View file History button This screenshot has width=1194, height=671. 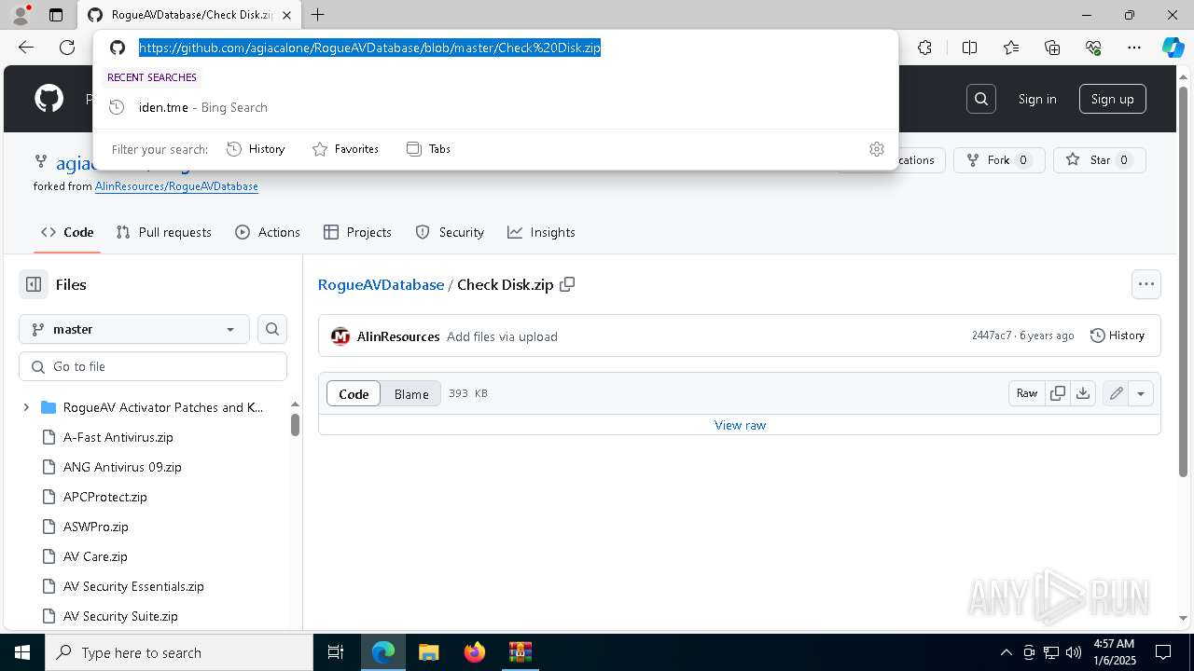coord(1117,335)
